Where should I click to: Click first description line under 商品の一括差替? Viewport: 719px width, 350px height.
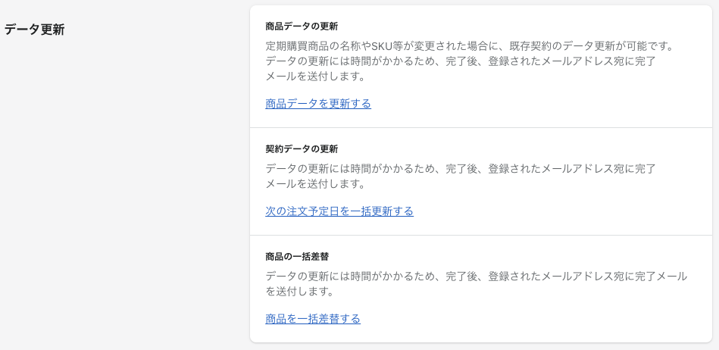pyautogui.click(x=476, y=277)
